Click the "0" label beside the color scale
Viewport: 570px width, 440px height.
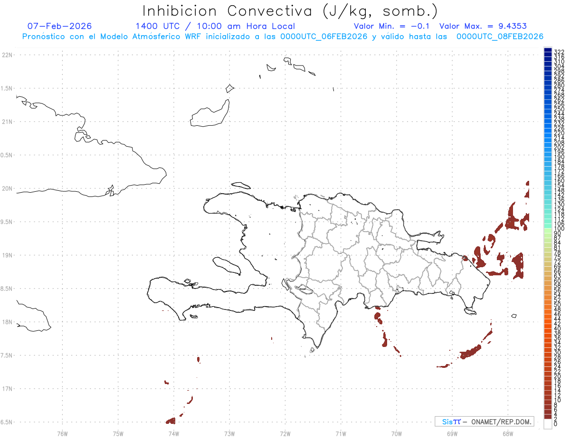[556, 423]
